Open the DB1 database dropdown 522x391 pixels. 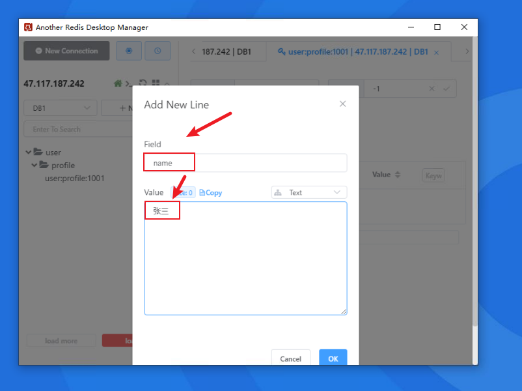point(61,108)
